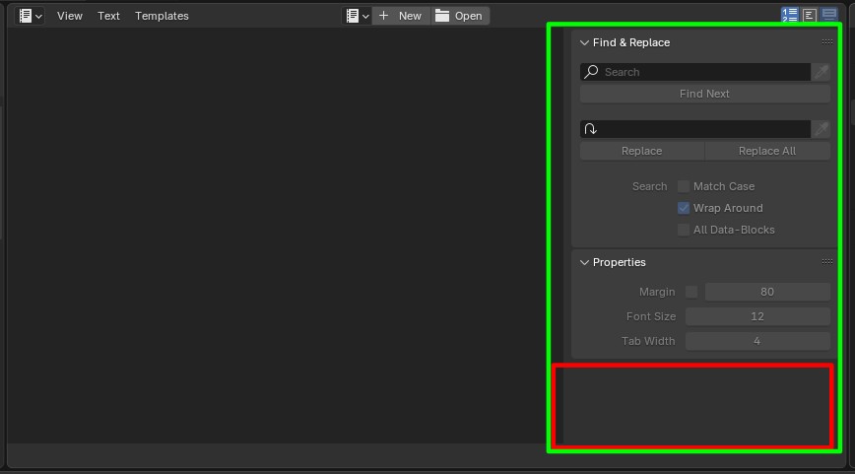Collapse the Find & Replace panel
This screenshot has width=855, height=474.
point(584,42)
